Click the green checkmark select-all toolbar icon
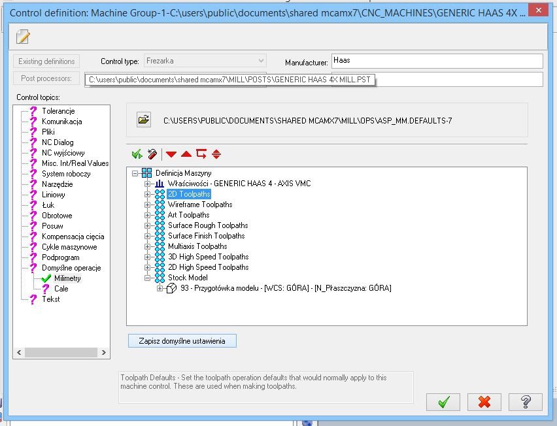Image resolution: width=557 pixels, height=426 pixels. click(x=137, y=154)
